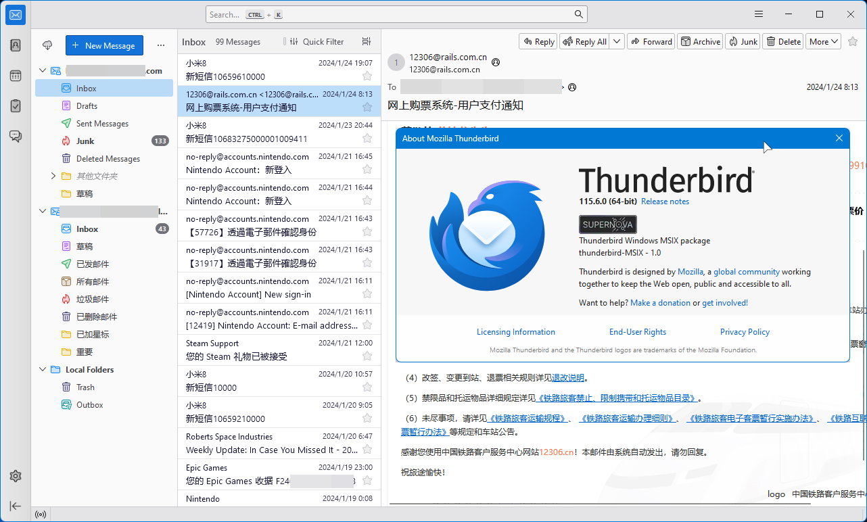Open the global community link
The image size is (867, 522).
(747, 272)
